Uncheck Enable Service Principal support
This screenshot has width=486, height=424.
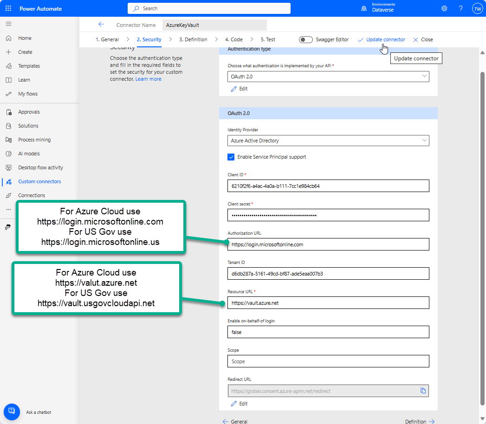[x=231, y=157]
